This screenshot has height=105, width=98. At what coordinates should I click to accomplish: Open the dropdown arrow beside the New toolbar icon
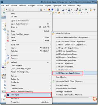(x=7, y=10)
